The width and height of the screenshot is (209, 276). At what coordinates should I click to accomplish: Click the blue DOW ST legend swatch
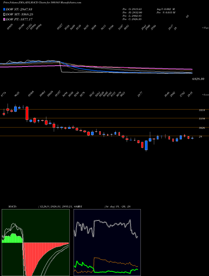coord(4,9)
